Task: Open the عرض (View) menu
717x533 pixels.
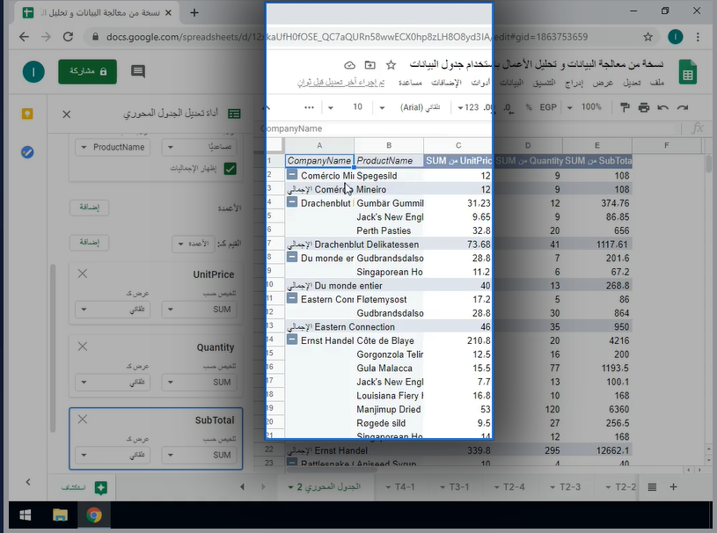Action: 603,83
